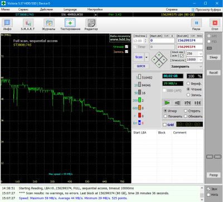Viewport: 223px width, 202px height.
Task: Select the reverse scan direction arrow
Action: click(x=177, y=103)
